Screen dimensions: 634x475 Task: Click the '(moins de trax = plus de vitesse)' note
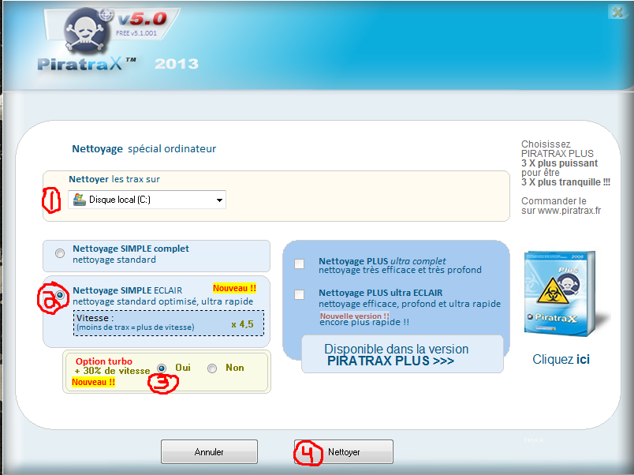click(135, 327)
